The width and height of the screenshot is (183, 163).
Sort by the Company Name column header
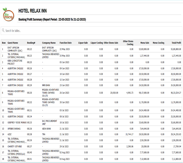(x=49, y=43)
